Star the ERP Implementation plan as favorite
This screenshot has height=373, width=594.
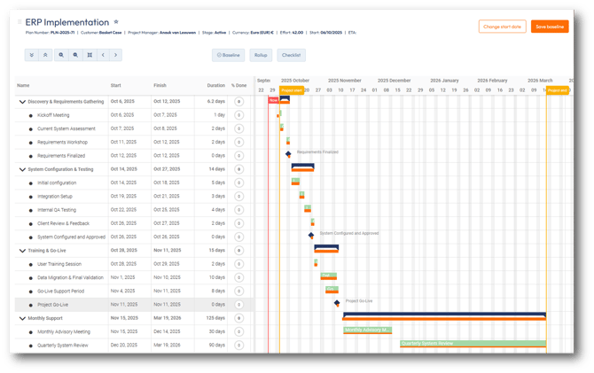tap(117, 21)
